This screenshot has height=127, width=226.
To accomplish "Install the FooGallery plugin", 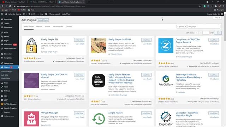I will (214, 75).
